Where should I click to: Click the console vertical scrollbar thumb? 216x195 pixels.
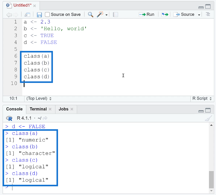[211, 180]
